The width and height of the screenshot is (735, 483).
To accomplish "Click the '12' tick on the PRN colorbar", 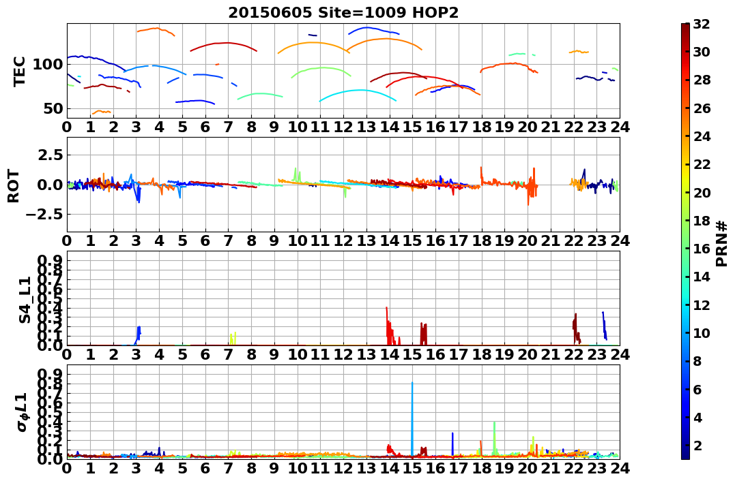I will [702, 305].
